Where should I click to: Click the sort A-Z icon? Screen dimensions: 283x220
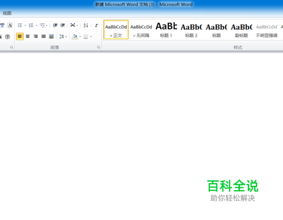[x=86, y=25]
